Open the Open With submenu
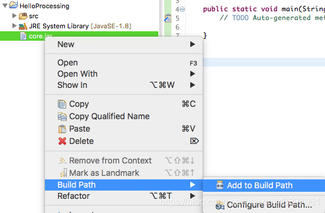325x213 pixels. pos(123,74)
